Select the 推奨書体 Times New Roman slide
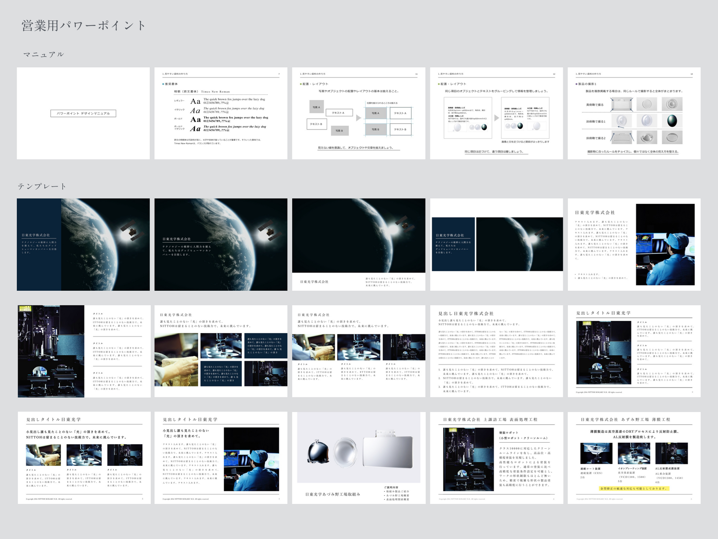This screenshot has height=539, width=718. coord(221,114)
